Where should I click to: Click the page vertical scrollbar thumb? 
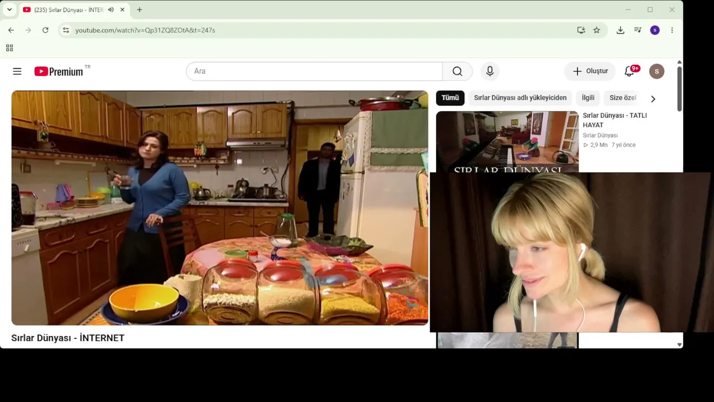click(x=679, y=89)
